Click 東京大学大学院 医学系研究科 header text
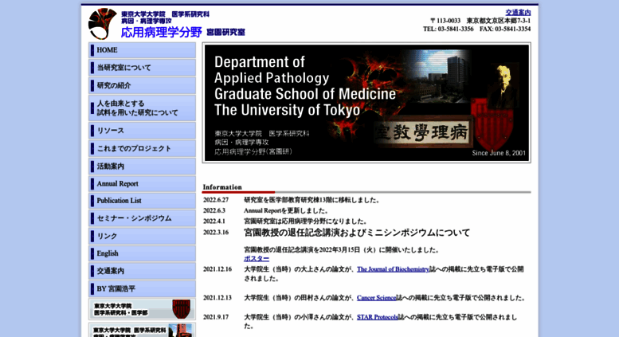Screen dimensions: 619x337 (x=166, y=14)
